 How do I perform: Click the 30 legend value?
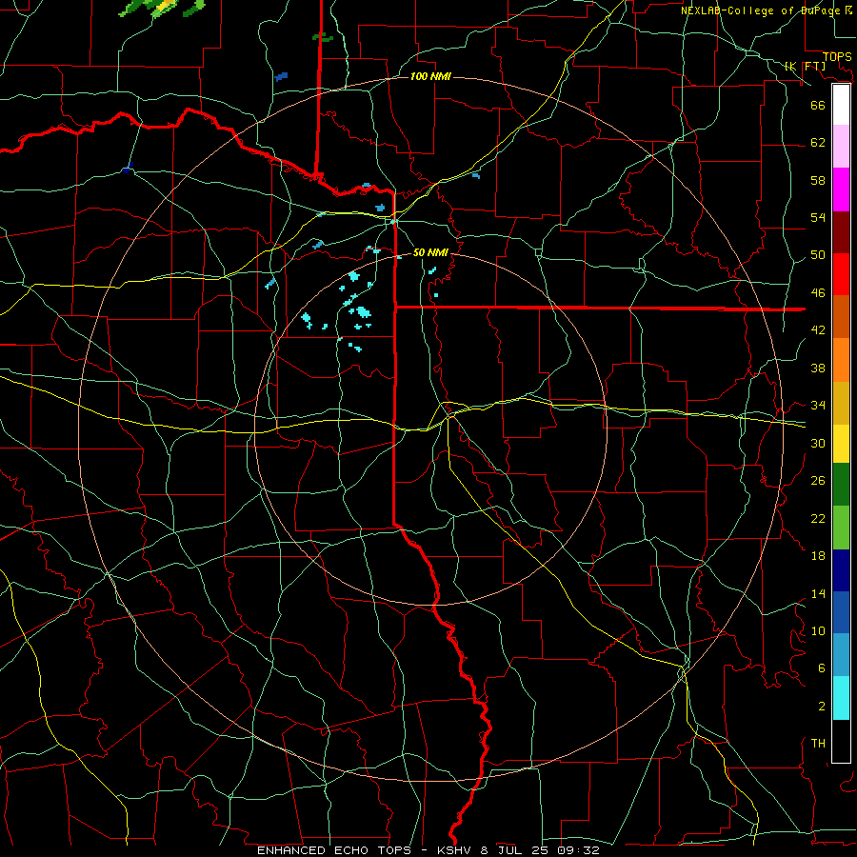pyautogui.click(x=818, y=443)
